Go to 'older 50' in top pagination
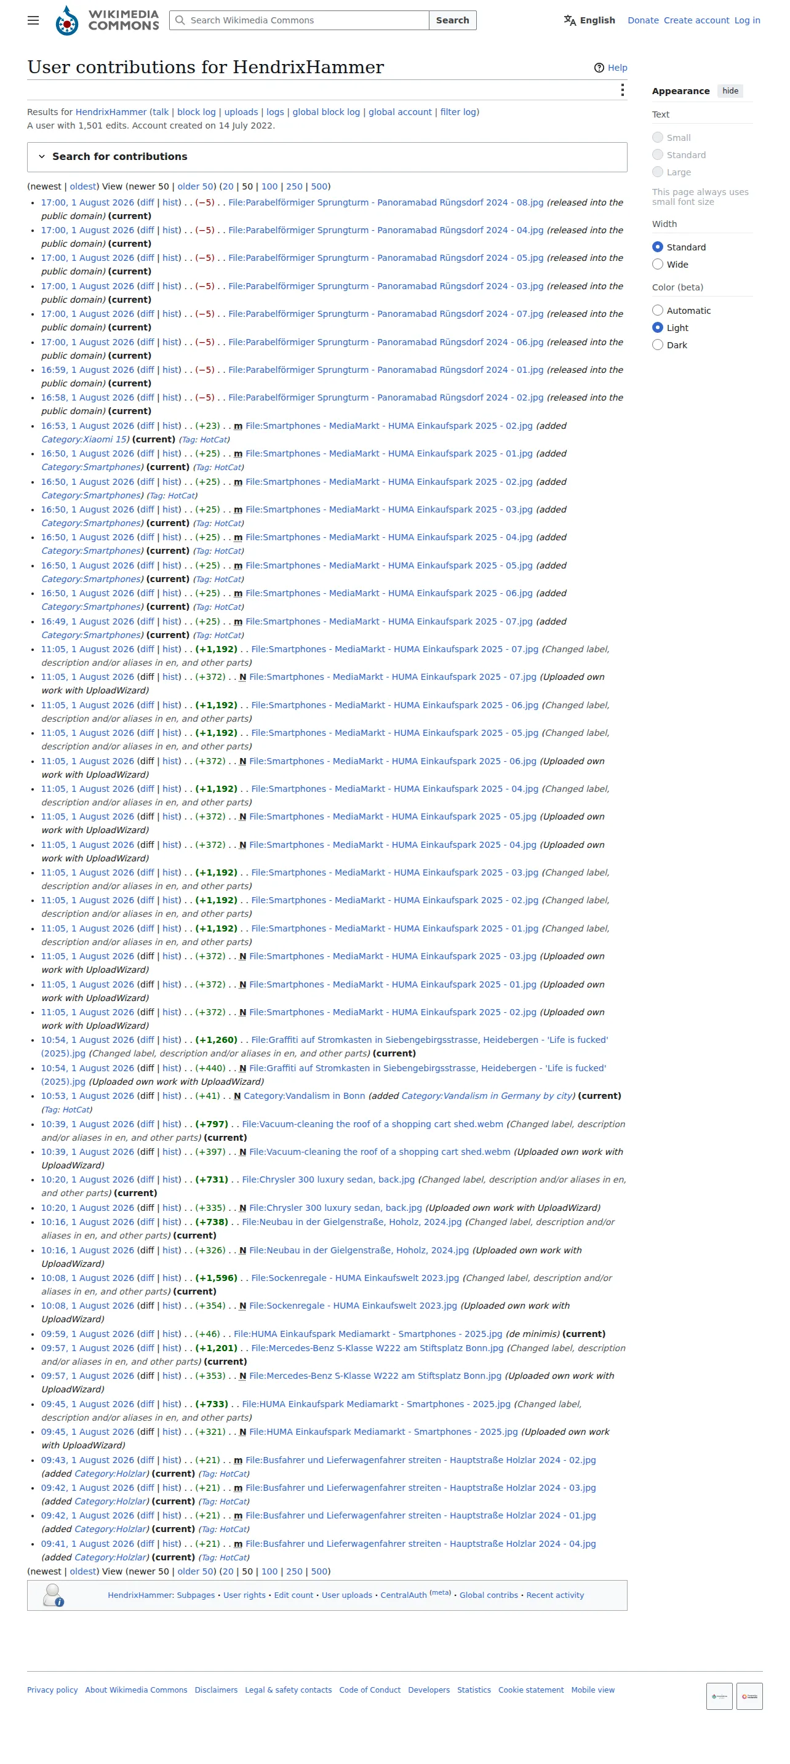Image resolution: width=790 pixels, height=1764 pixels. tap(195, 186)
